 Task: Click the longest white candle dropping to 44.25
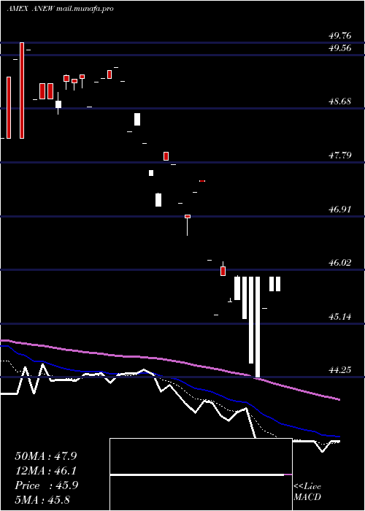(x=258, y=327)
